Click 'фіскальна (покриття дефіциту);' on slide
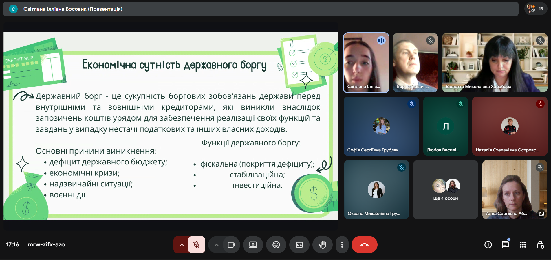The width and height of the screenshot is (551, 260). click(257, 164)
